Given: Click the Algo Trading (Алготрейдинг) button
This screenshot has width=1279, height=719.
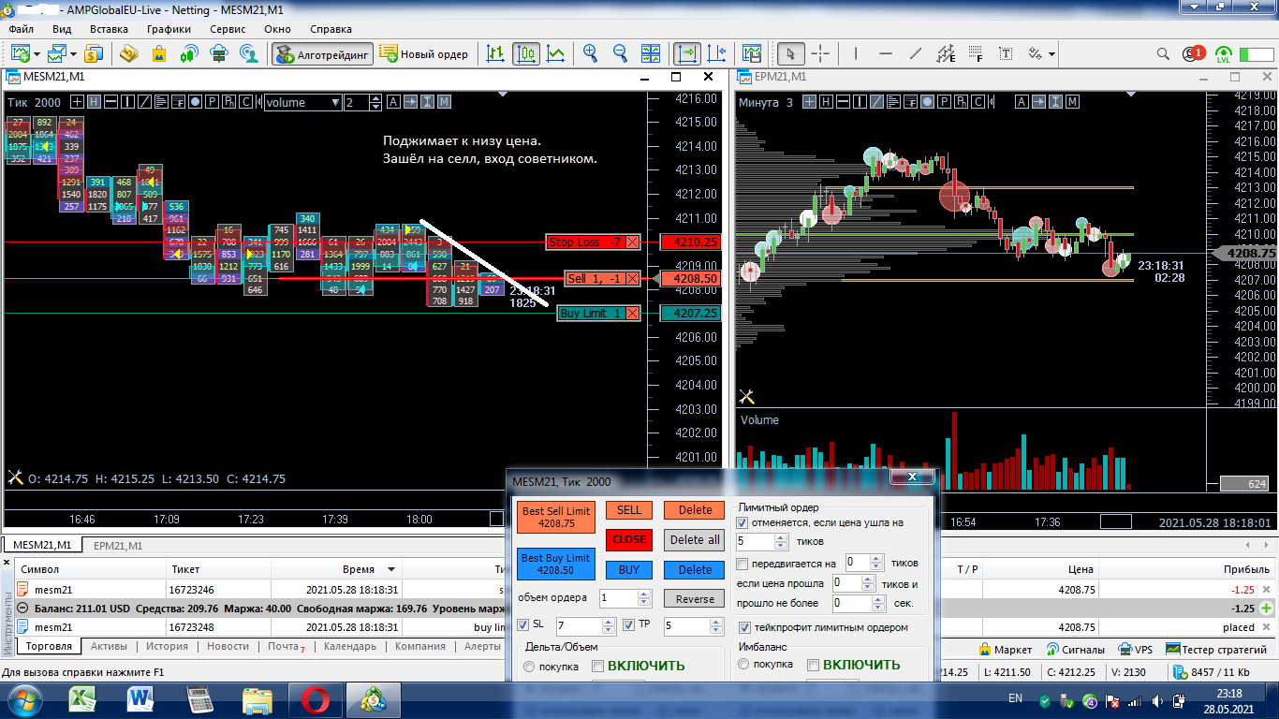Looking at the screenshot, I should point(322,53).
